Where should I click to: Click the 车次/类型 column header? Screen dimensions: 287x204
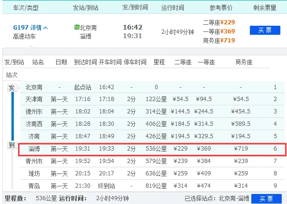pyautogui.click(x=26, y=8)
